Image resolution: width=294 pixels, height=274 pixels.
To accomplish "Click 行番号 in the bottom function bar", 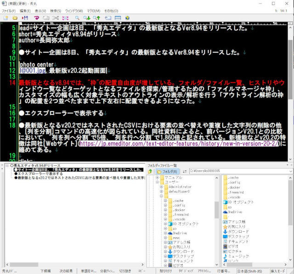I will tap(224, 271).
